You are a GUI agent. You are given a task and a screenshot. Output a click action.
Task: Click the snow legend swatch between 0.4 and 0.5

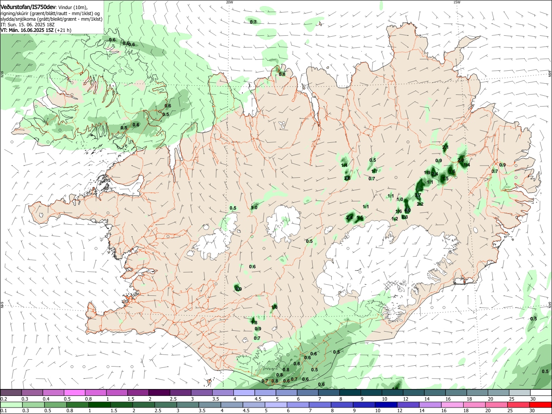click(53, 392)
